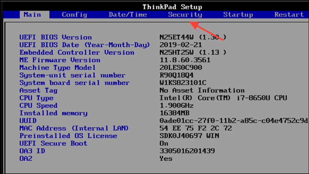Click the OA3 ID label

click(x=32, y=151)
